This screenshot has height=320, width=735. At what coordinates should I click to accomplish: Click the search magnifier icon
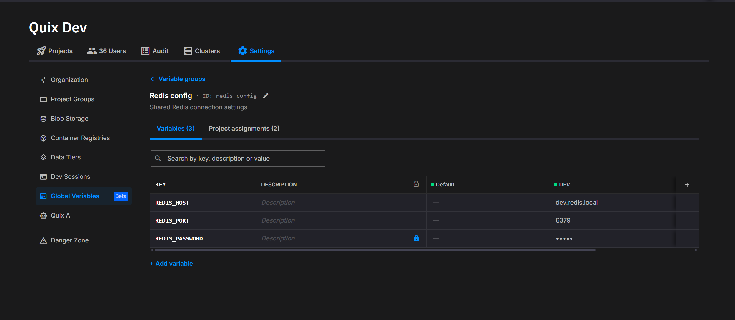[x=158, y=159]
